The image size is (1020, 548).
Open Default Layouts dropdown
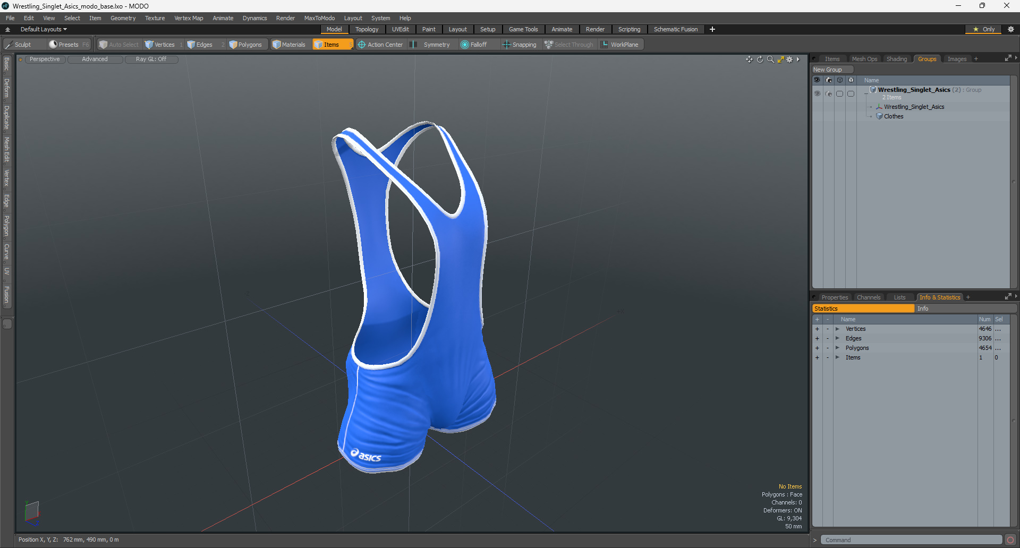44,29
